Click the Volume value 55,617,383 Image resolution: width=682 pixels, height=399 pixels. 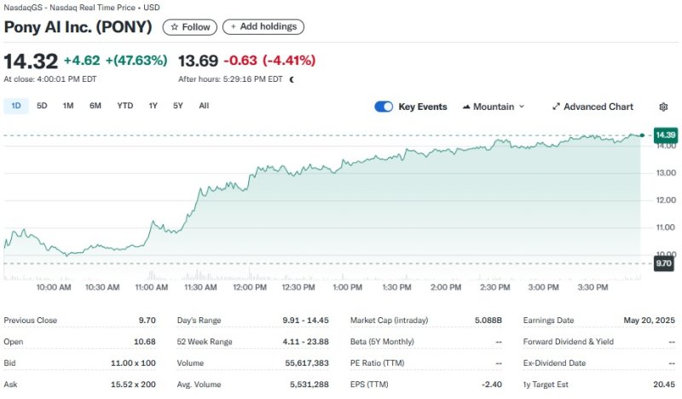(x=307, y=363)
